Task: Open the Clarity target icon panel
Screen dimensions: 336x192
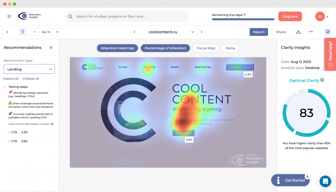Action: tap(328, 32)
